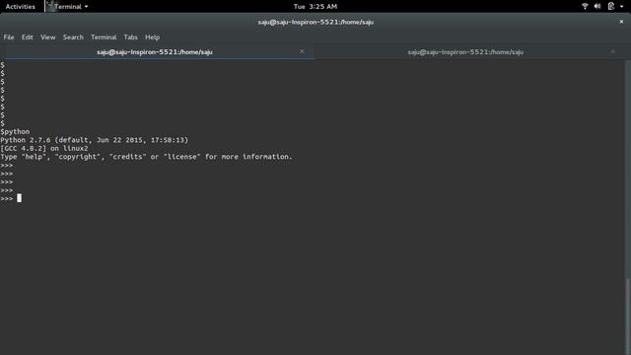
Task: Select the first active terminal tab
Action: [155, 52]
